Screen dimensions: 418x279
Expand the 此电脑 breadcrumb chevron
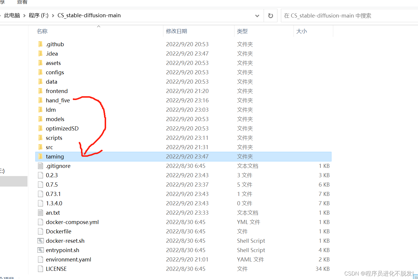pos(25,15)
